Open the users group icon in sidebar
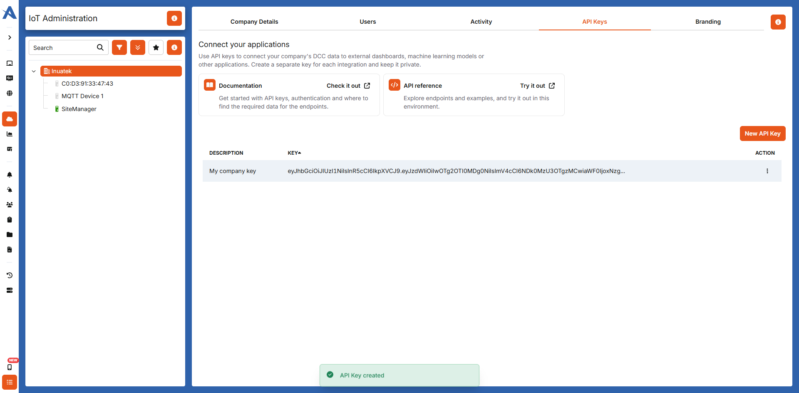This screenshot has height=393, width=799. (x=10, y=205)
